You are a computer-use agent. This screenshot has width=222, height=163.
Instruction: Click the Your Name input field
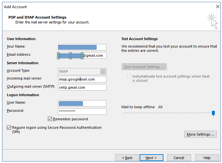point(82,47)
